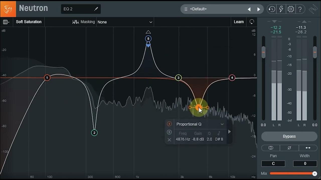Click the Width value field showing 0
The image size is (321, 180).
(305, 163)
